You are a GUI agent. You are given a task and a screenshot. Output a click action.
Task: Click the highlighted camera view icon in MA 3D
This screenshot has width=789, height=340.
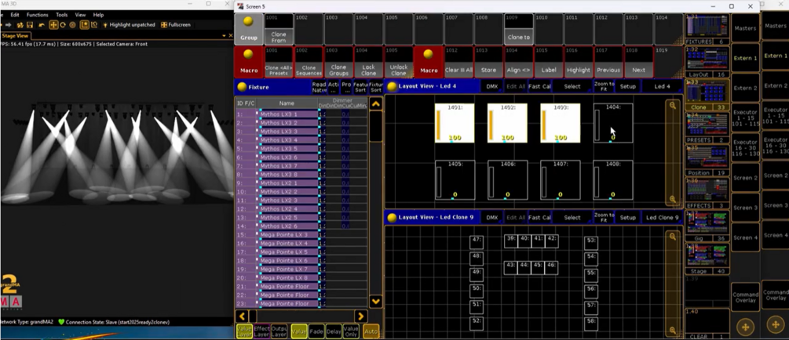85,24
